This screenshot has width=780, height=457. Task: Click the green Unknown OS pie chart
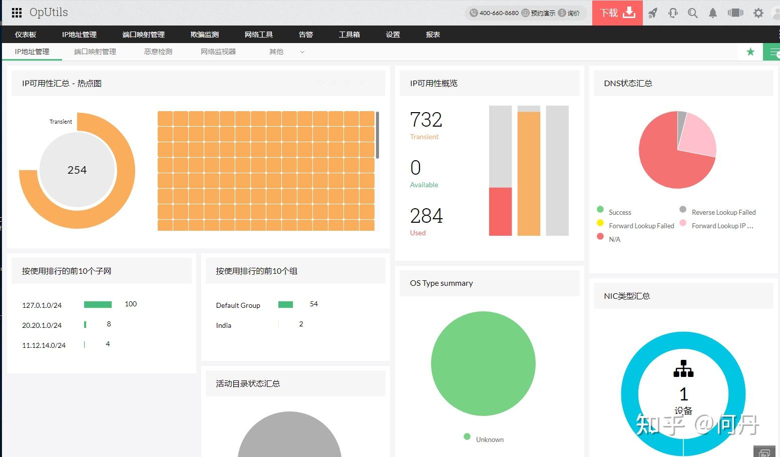tap(483, 363)
